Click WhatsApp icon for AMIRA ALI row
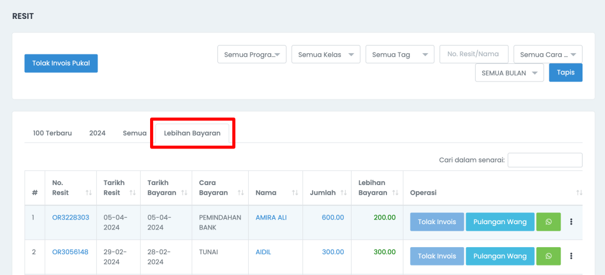 pos(548,222)
